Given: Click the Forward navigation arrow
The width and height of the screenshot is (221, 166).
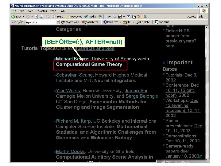Looking at the screenshot, I should 28,17.
